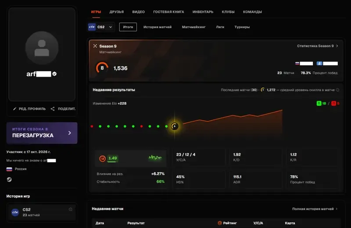Click the +6.27% Влияние на рез. value
The width and height of the screenshot is (351, 228).
pos(158,174)
